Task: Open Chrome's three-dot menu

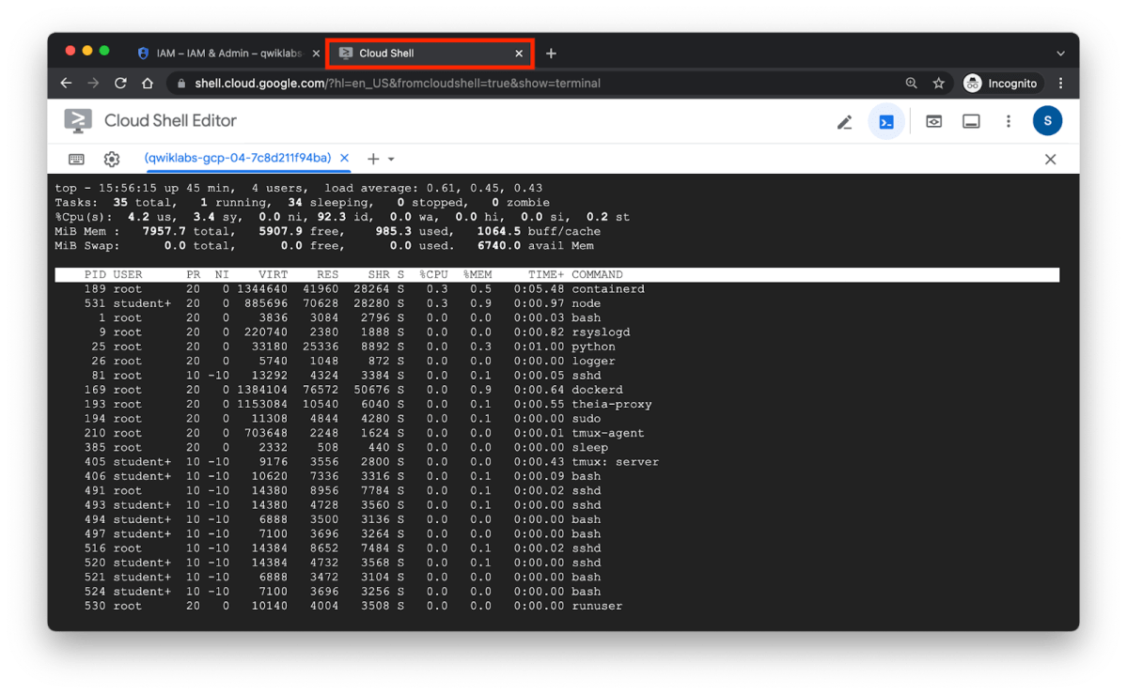Action: pos(1061,84)
